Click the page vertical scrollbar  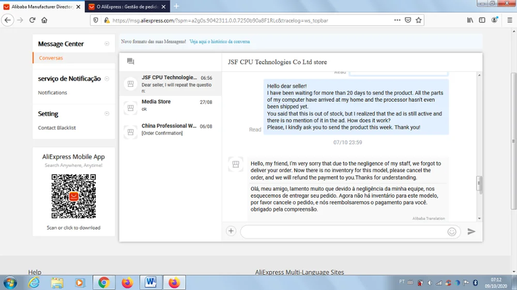513,141
